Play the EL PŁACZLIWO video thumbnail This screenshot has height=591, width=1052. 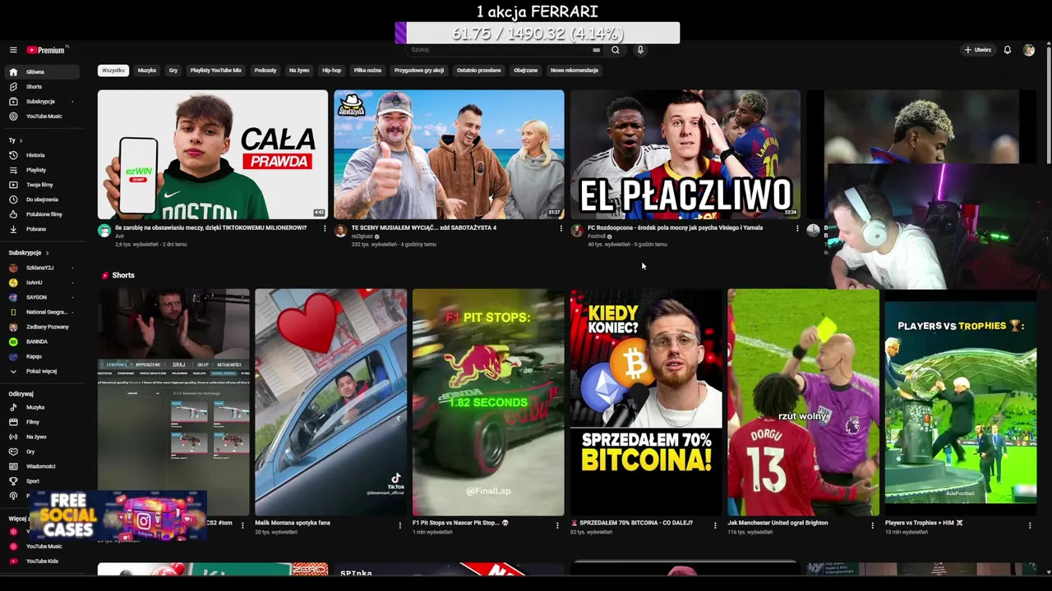tap(685, 154)
